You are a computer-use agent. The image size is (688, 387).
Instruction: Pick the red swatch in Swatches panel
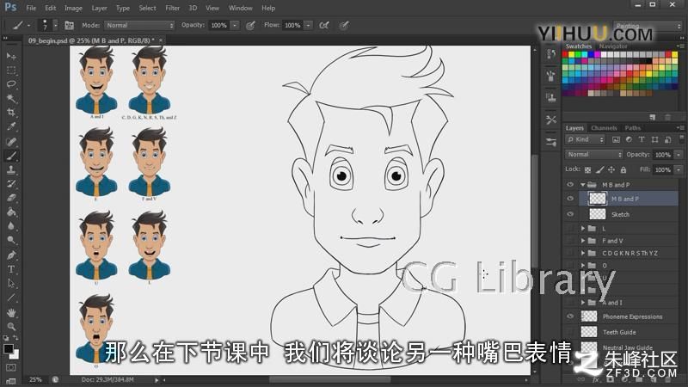point(566,55)
